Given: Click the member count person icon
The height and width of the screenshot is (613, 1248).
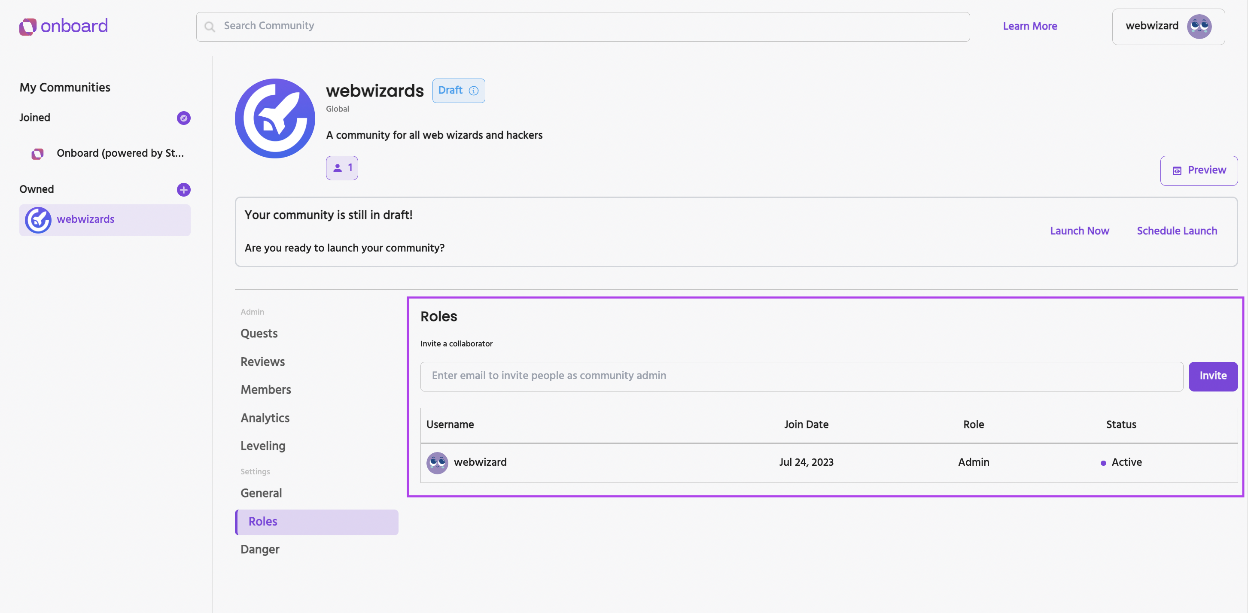Looking at the screenshot, I should pos(338,168).
